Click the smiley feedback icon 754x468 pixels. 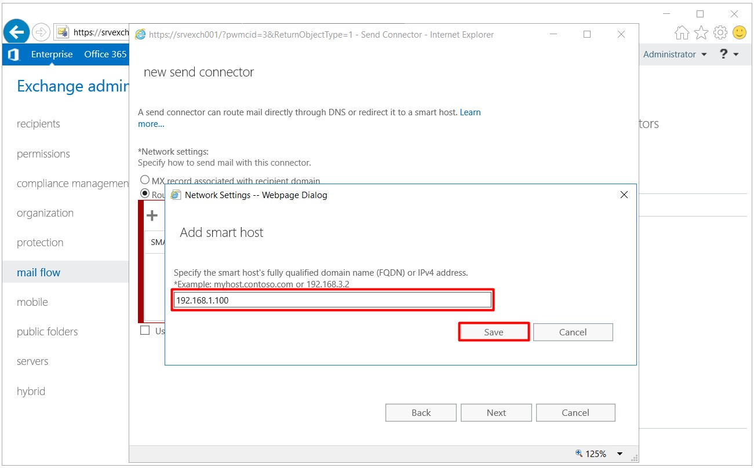click(x=740, y=32)
